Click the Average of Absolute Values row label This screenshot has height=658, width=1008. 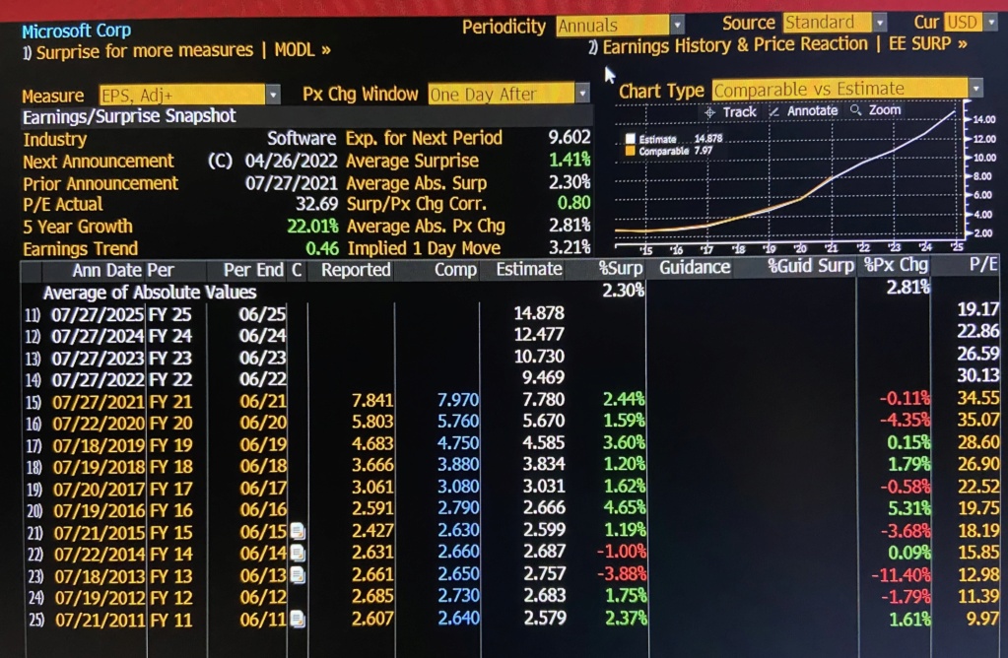150,293
